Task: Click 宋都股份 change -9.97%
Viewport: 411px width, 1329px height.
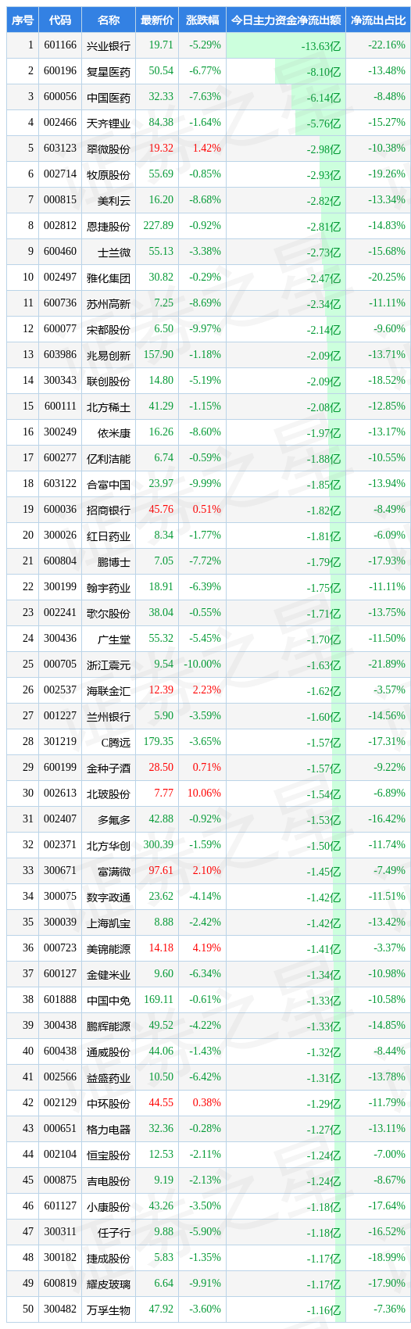Action: [x=205, y=329]
